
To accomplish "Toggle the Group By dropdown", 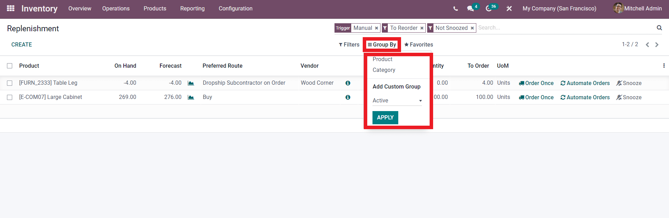I will [382, 44].
